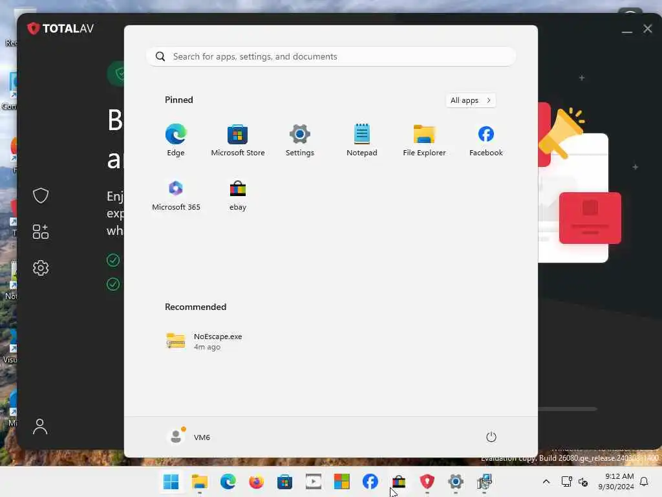Open Settings from pinned apps
662x497 pixels.
[x=300, y=140]
